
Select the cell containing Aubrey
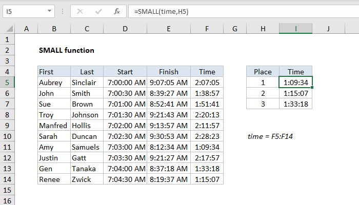pos(54,83)
